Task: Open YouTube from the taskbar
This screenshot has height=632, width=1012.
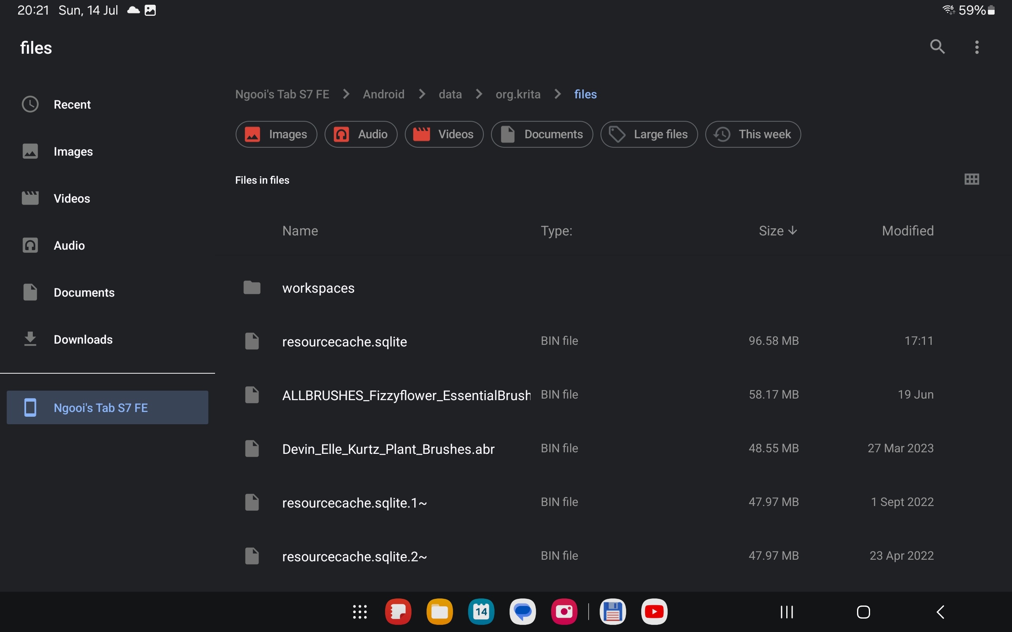Action: tap(654, 612)
